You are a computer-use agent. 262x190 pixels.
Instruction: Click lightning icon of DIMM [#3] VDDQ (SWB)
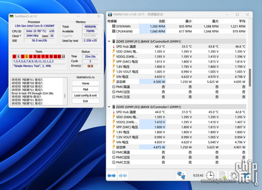pyautogui.click(x=114, y=122)
